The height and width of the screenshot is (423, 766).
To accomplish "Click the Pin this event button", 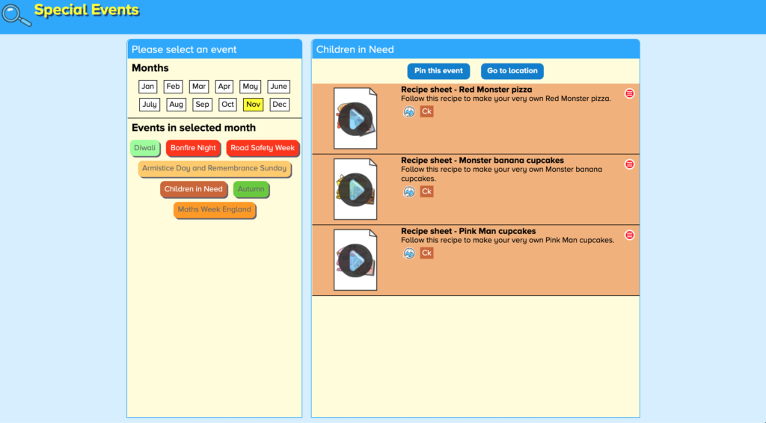I will click(438, 71).
